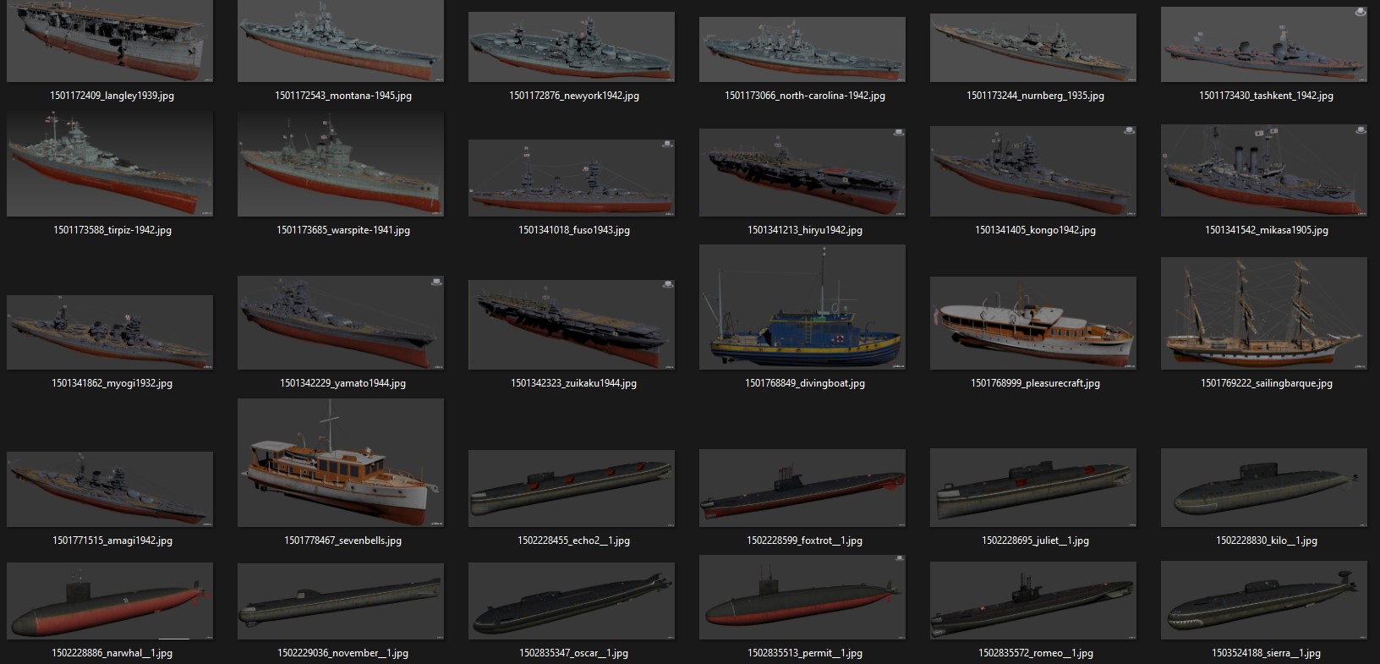Screen dimensions: 1380x664
Task: Select the yamato1944 battleship thumbnail
Action: tap(341, 323)
